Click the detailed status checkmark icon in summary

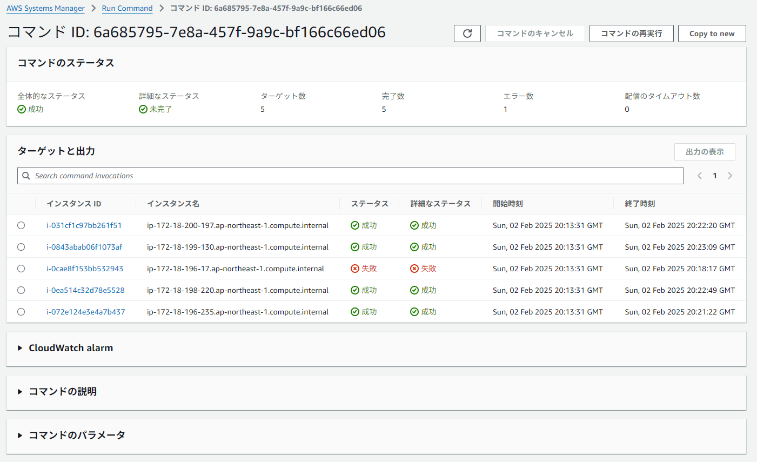point(143,109)
